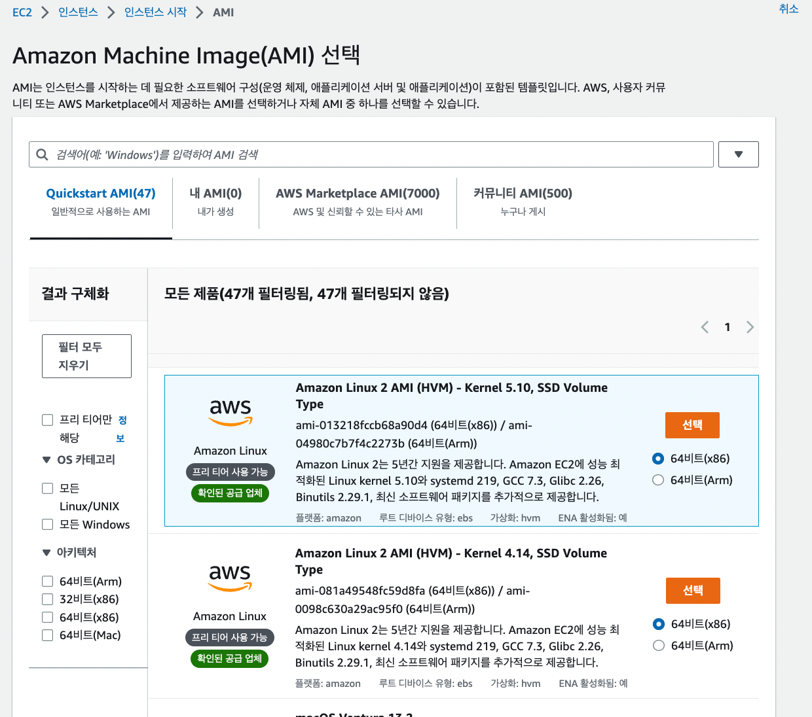
Task: Click the search magnifier icon
Action: pos(42,154)
